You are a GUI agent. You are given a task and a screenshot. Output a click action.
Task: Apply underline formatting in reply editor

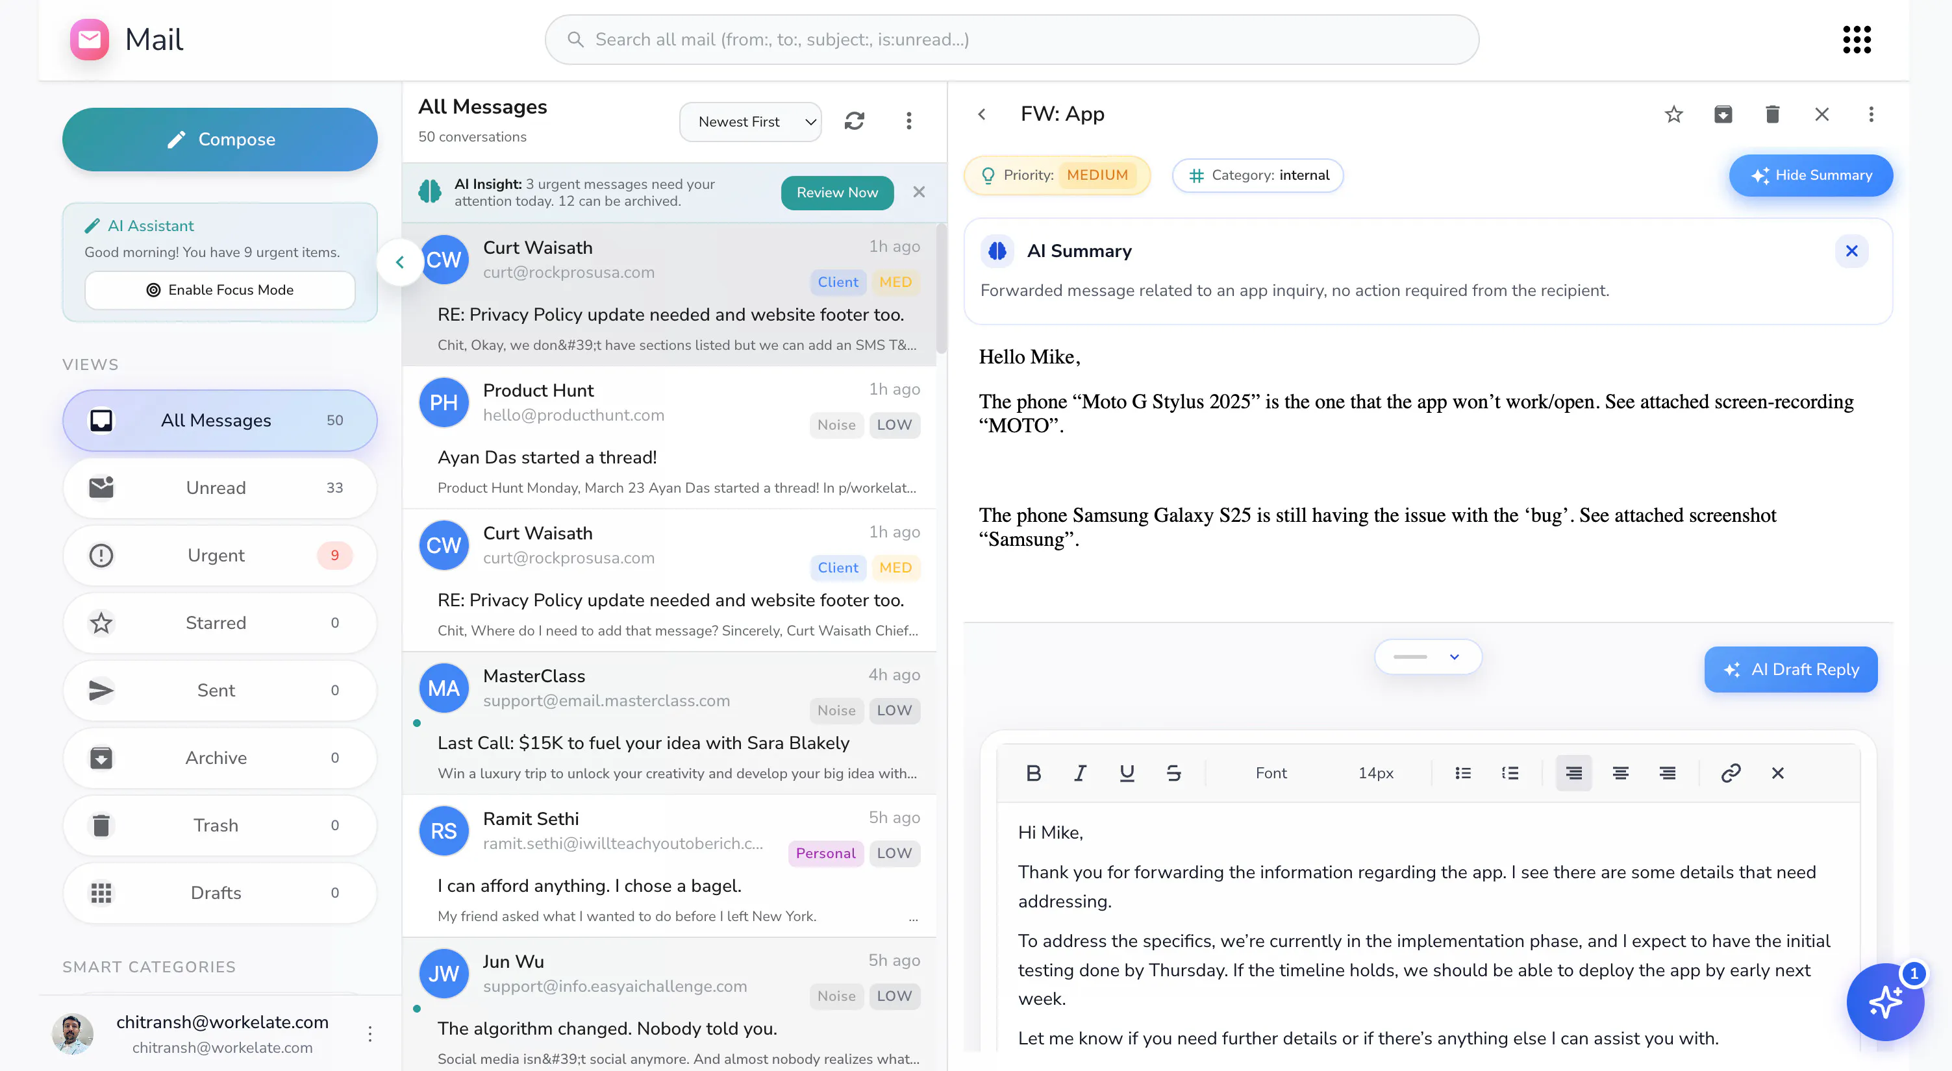point(1127,772)
